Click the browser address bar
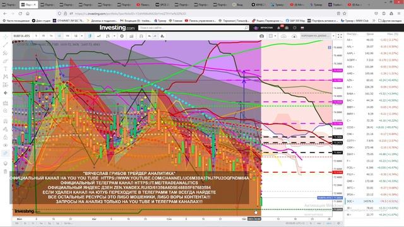 click(198, 13)
